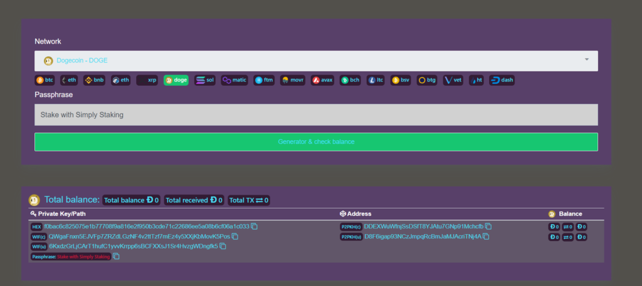Viewport: 642px width, 286px height.
Task: Select the btc network chip
Action: 45,80
